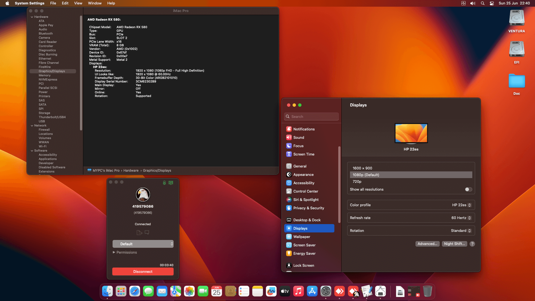Image resolution: width=535 pixels, height=301 pixels.
Task: Choose the 720p resolution
Action: (x=411, y=181)
